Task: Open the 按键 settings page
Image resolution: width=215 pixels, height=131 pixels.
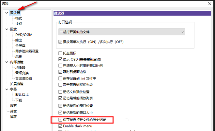Action: [19, 24]
